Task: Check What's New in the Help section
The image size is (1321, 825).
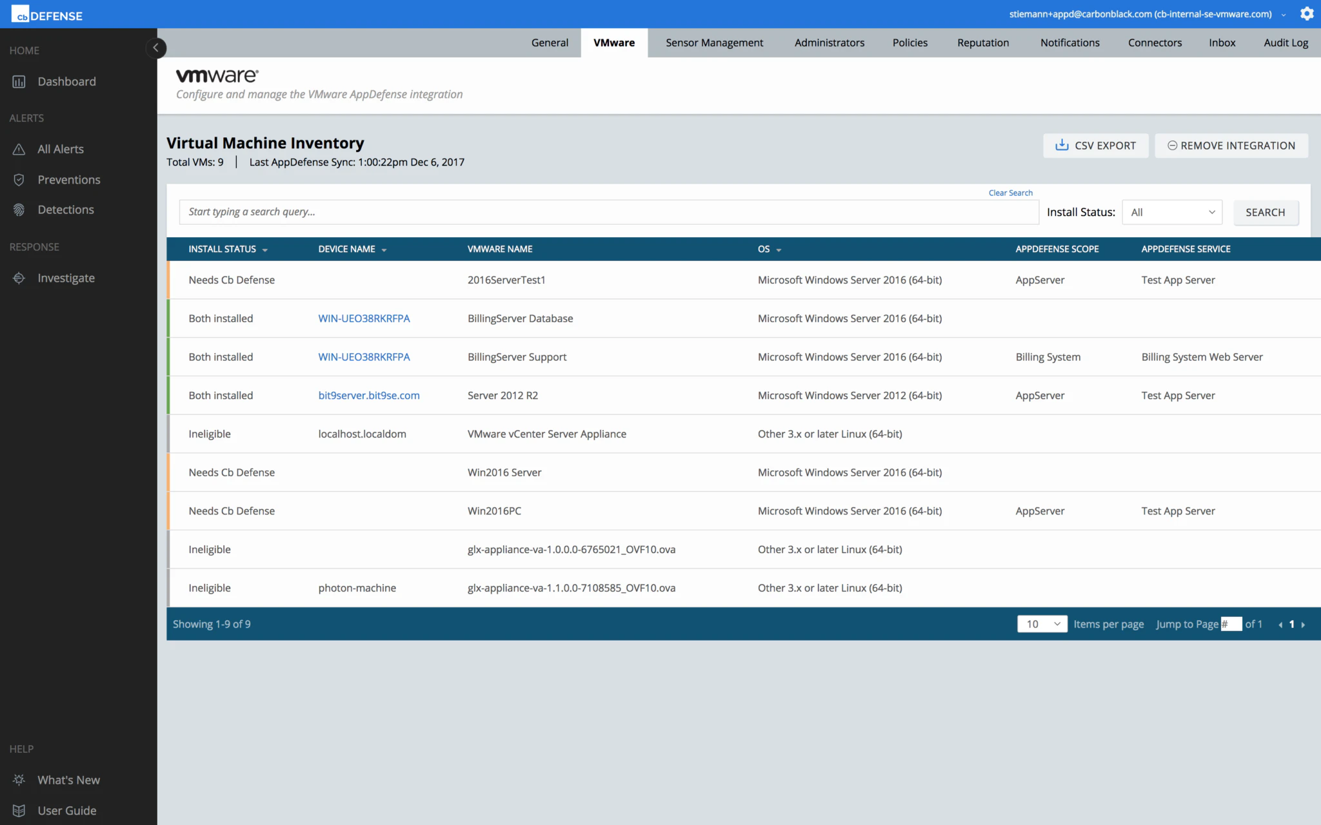Action: coord(69,779)
